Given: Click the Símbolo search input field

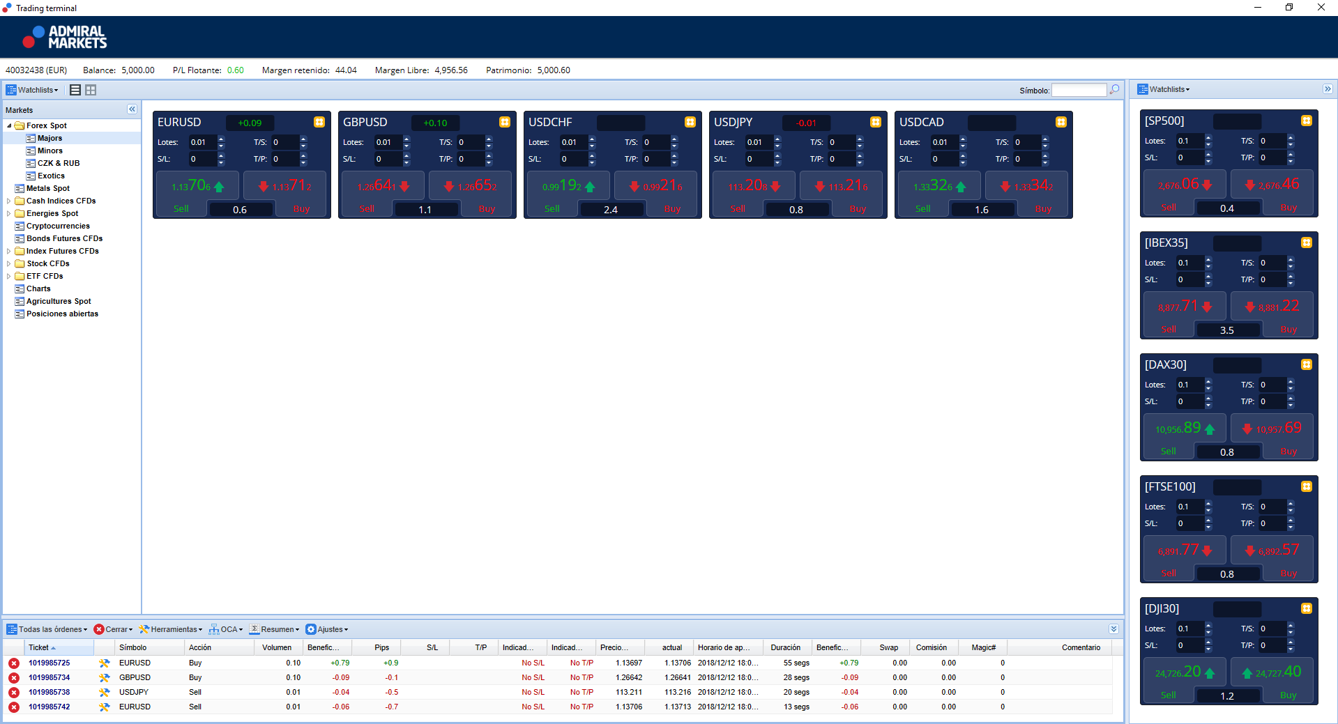Looking at the screenshot, I should pos(1079,90).
